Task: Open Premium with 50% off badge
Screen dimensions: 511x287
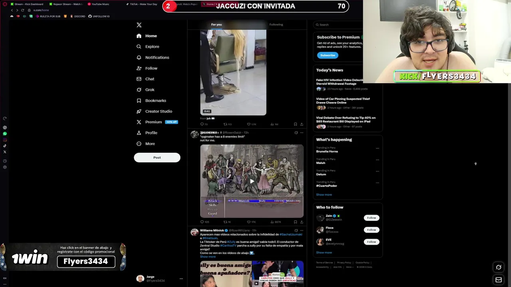Action: [x=157, y=122]
